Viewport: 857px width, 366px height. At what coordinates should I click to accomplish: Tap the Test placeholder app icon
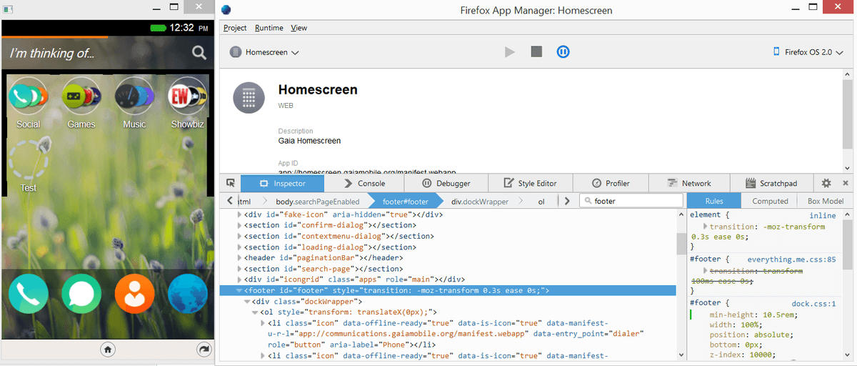click(29, 160)
